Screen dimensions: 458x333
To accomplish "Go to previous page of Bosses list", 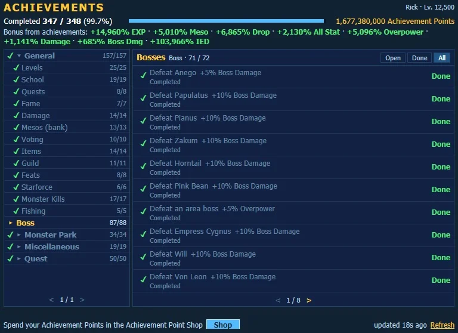I will [x=278, y=300].
